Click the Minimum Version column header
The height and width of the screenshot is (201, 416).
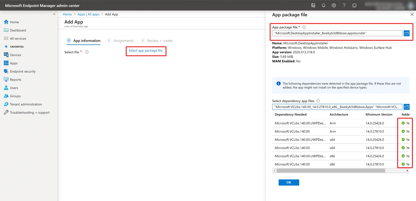click(379, 114)
